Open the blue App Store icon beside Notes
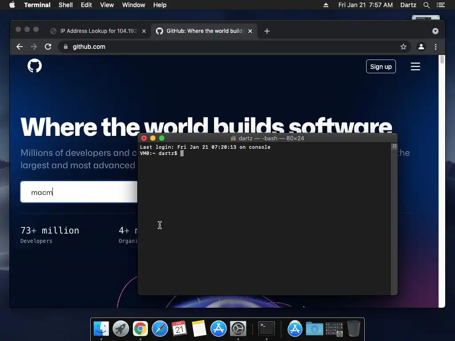Image resolution: width=455 pixels, height=341 pixels. (x=219, y=329)
